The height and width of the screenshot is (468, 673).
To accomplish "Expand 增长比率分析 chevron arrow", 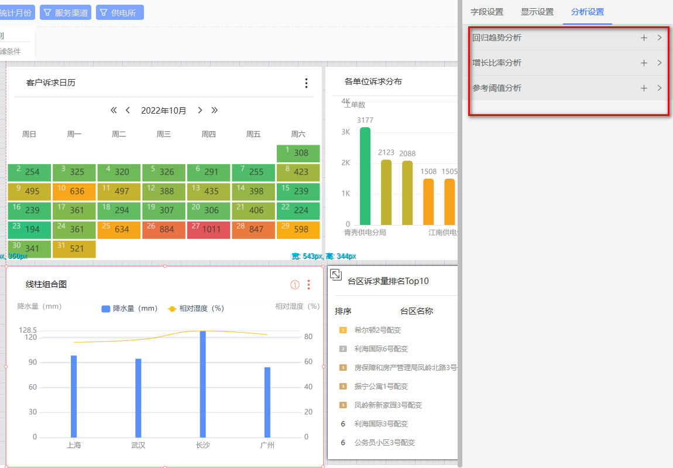I will pos(660,63).
